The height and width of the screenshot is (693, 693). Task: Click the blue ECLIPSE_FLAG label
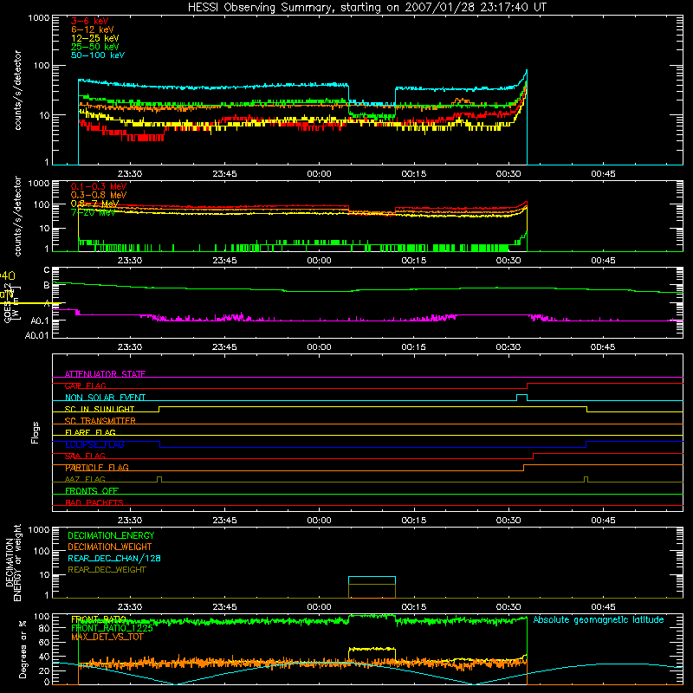(x=94, y=444)
